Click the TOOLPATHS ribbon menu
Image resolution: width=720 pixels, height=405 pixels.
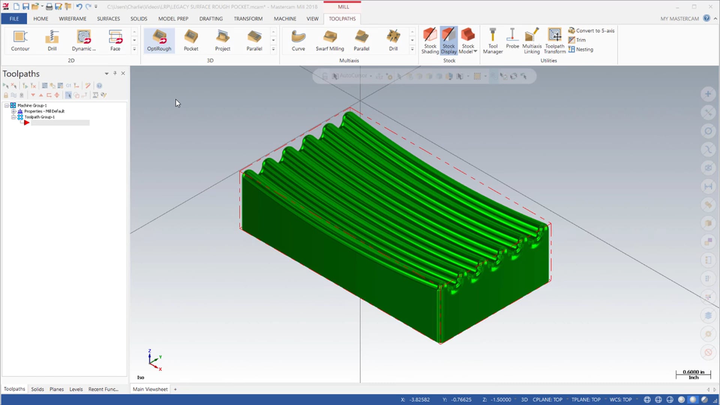coord(342,18)
